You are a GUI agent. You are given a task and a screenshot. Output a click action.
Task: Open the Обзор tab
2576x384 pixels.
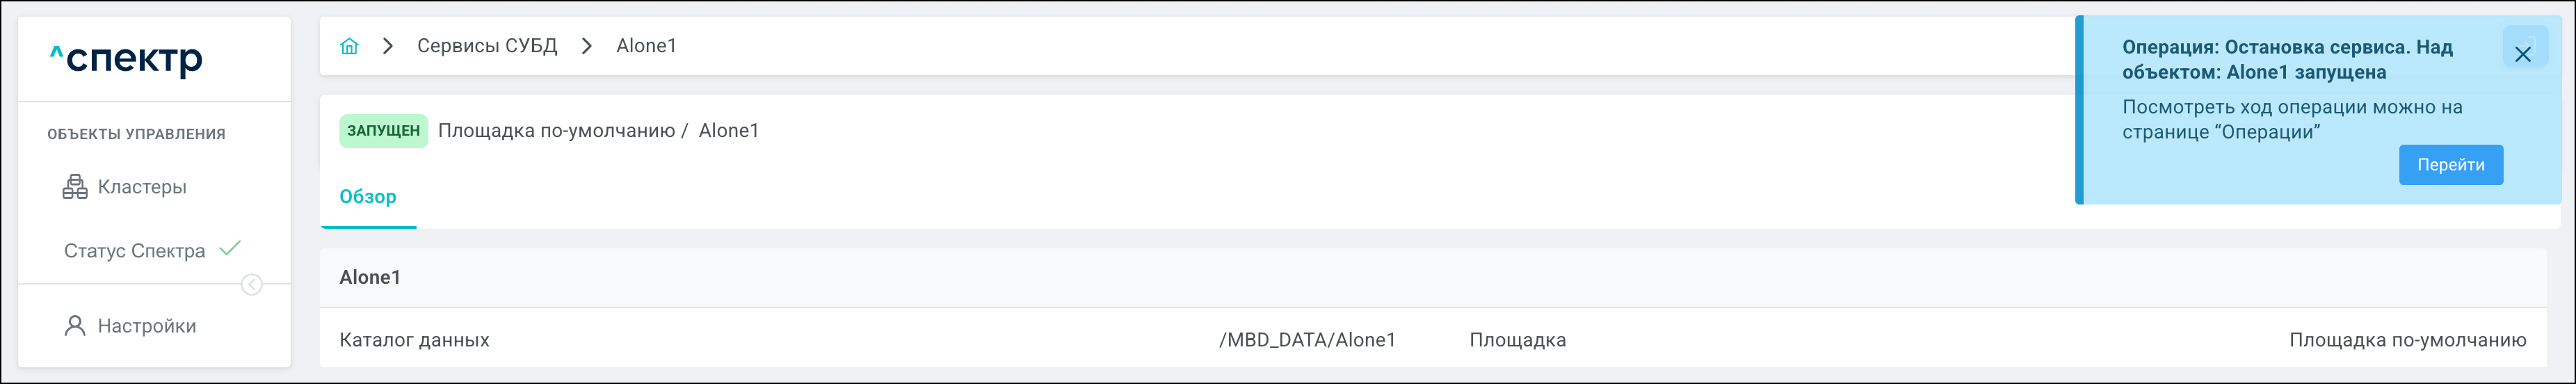(x=368, y=197)
